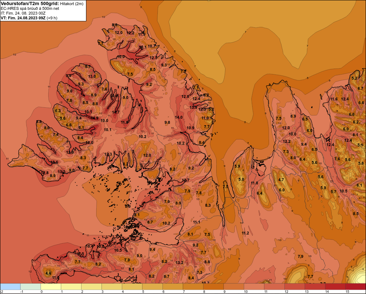Click the temperature value 14.7

tap(116, 112)
